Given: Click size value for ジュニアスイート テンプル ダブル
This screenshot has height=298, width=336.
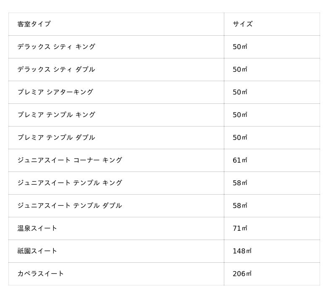Looking at the screenshot, I should pos(240,206).
